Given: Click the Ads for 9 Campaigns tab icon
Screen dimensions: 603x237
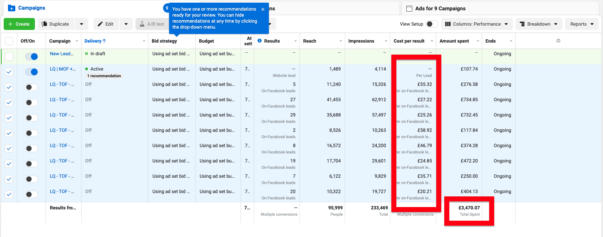Looking at the screenshot, I should click(409, 9).
